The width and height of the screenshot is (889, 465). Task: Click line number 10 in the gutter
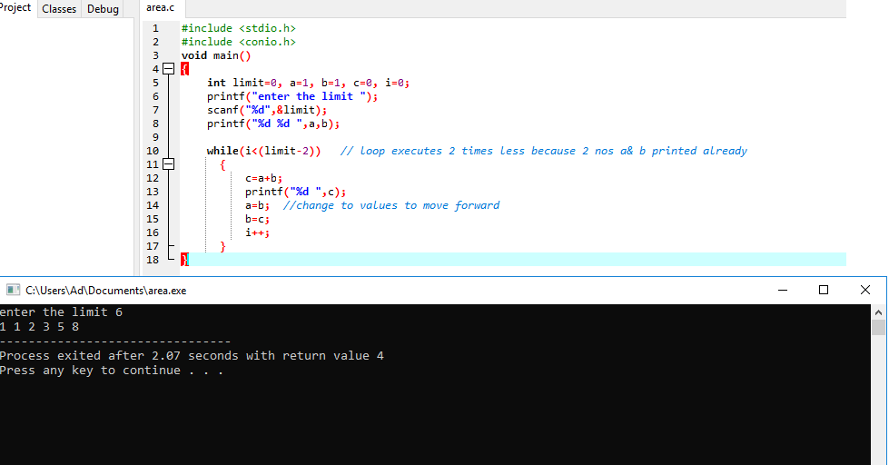[153, 151]
